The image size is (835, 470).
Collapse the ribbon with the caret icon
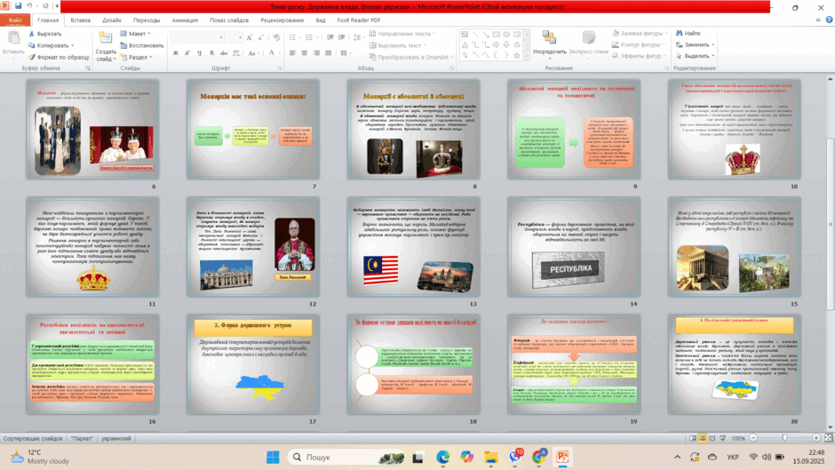click(818, 20)
